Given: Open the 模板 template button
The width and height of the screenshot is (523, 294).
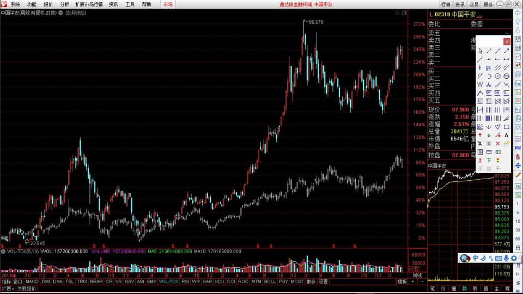Looking at the screenshot, I should coord(402,281).
